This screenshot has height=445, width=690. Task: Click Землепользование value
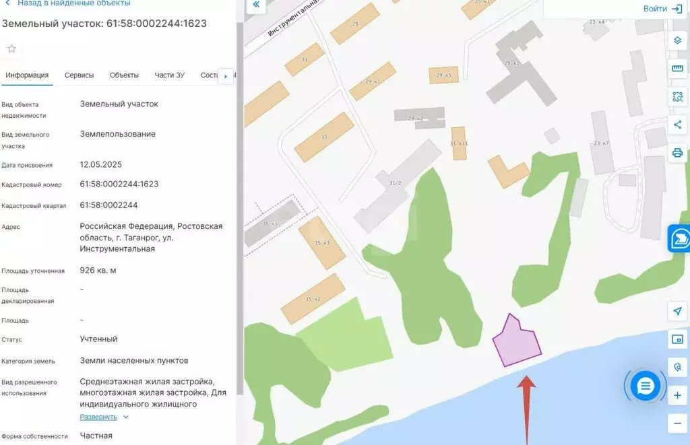point(117,134)
